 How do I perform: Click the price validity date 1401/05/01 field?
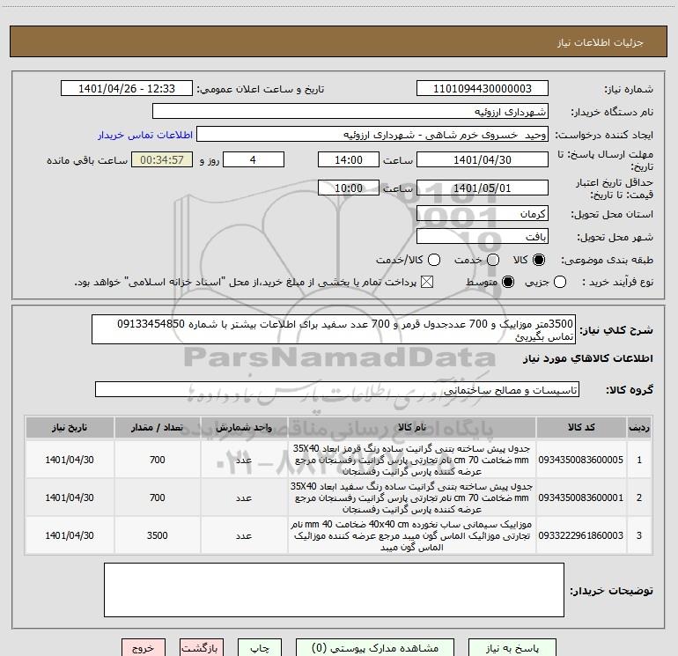pyautogui.click(x=483, y=188)
